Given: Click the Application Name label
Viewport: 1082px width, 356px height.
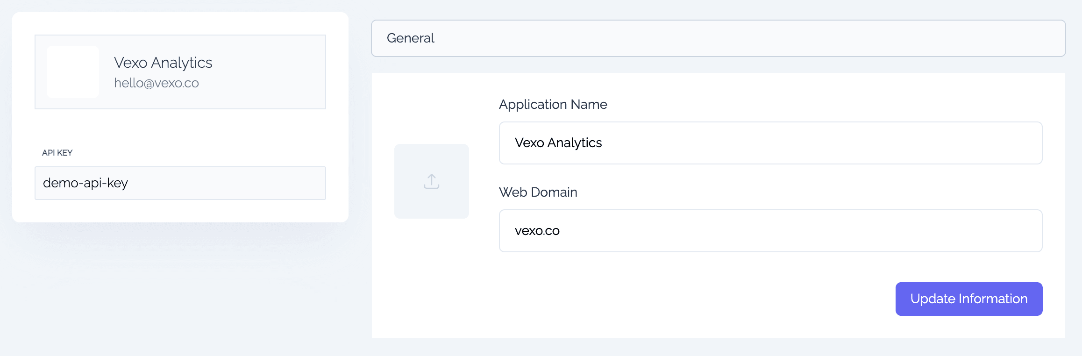Looking at the screenshot, I should pyautogui.click(x=553, y=105).
